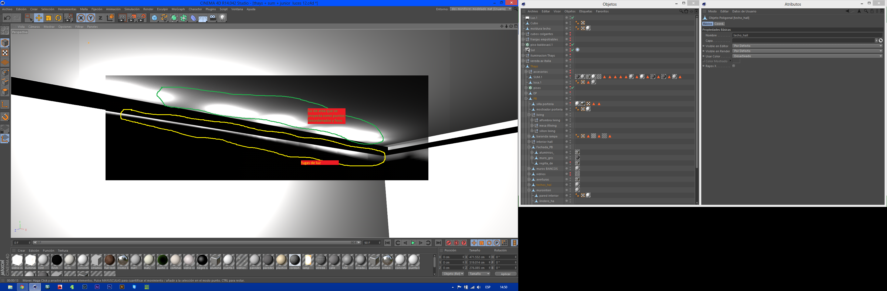Collapse the Fachada_PB tree node
887x291 pixels.
coord(529,147)
